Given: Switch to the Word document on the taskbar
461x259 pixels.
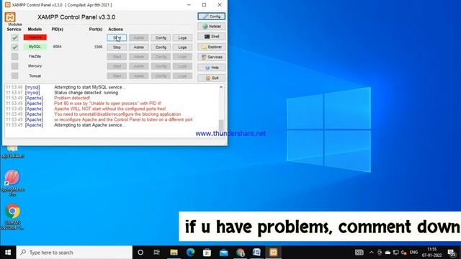Looking at the screenshot, I should [256, 253].
